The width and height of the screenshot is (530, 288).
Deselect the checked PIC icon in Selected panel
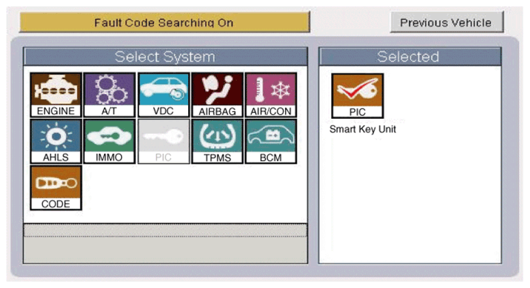click(357, 96)
